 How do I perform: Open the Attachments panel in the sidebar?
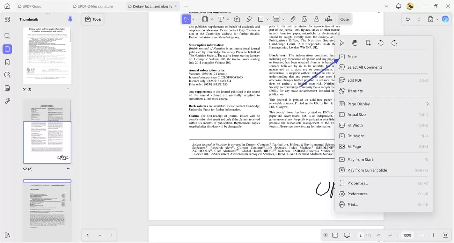(x=7, y=101)
